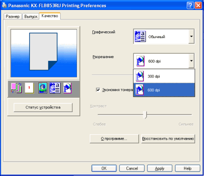This screenshot has width=204, height=176.
Task: Open the Графический dropdown arrow
Action: coord(191,36)
